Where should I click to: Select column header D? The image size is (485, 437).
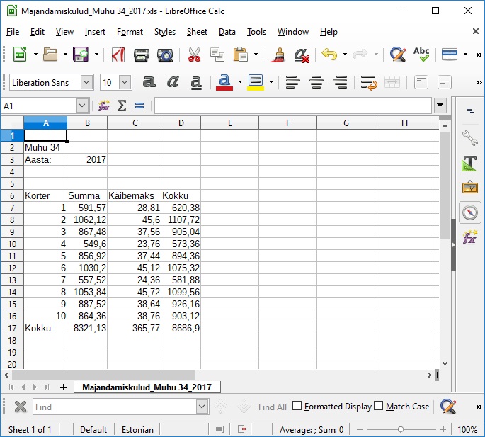click(x=181, y=123)
